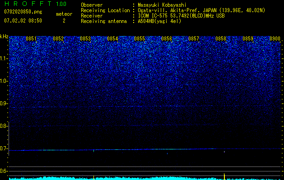The height and width of the screenshot is (180, 284).
Task: Click the 0900 time marker
Action: (275, 39)
